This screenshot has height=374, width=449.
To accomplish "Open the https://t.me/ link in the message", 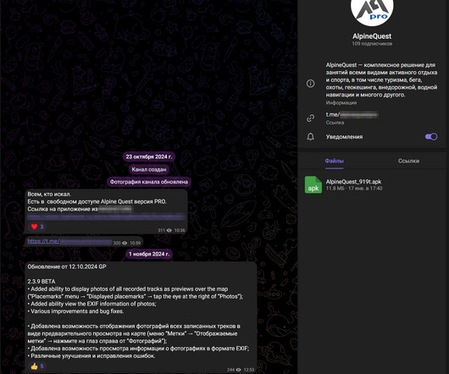I will click(69, 242).
